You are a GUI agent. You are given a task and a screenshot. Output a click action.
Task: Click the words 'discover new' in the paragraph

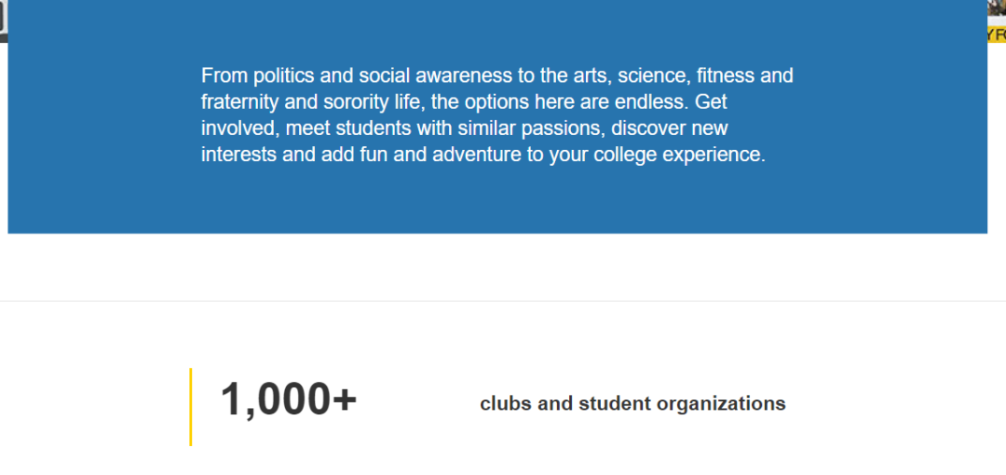(669, 129)
